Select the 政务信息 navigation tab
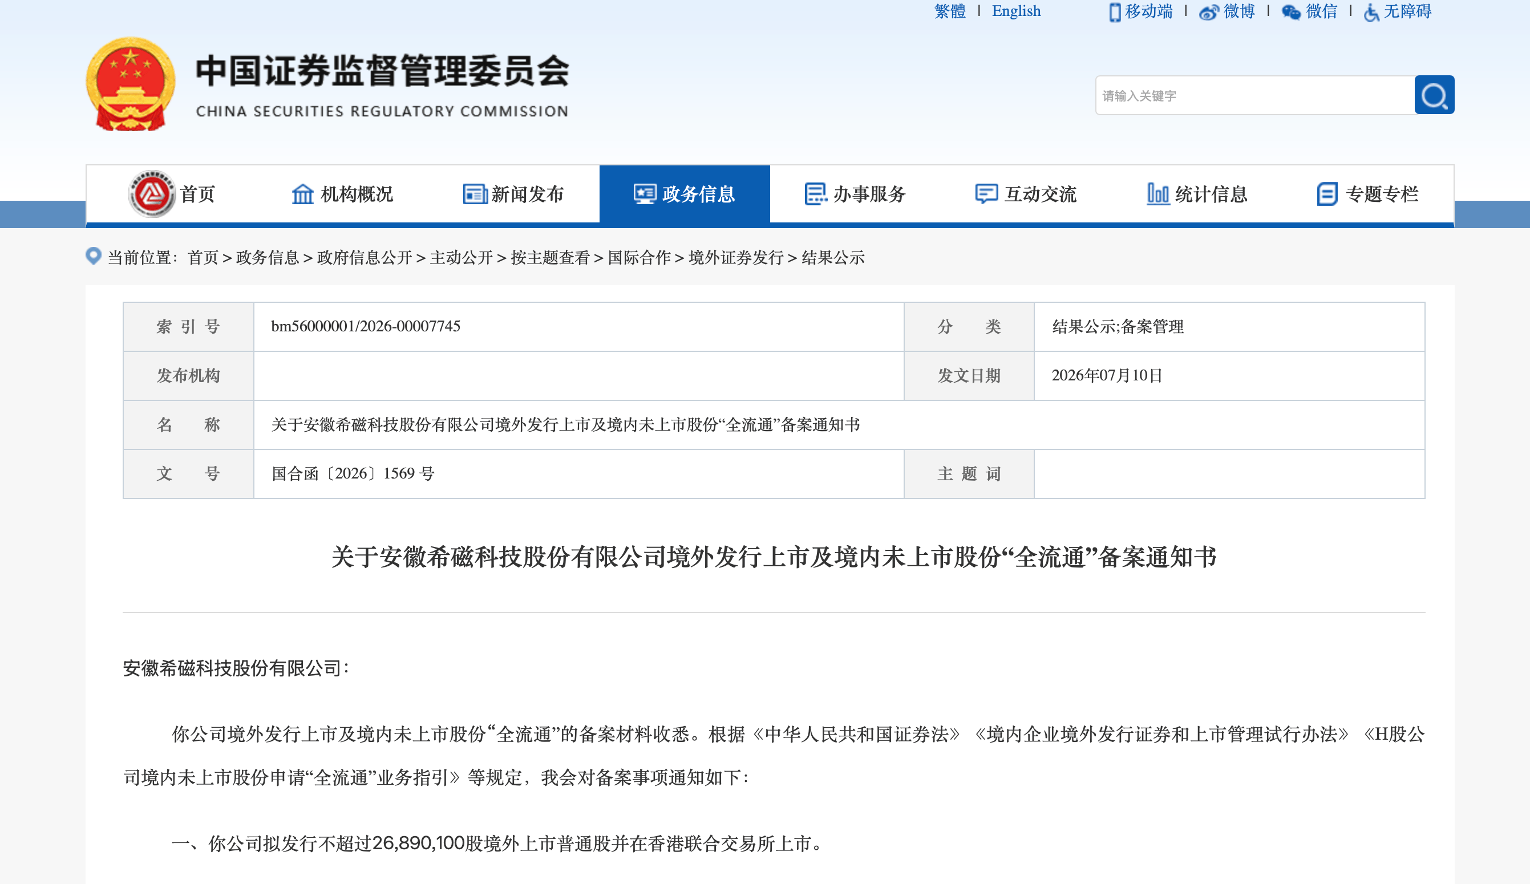The width and height of the screenshot is (1530, 884). point(685,194)
